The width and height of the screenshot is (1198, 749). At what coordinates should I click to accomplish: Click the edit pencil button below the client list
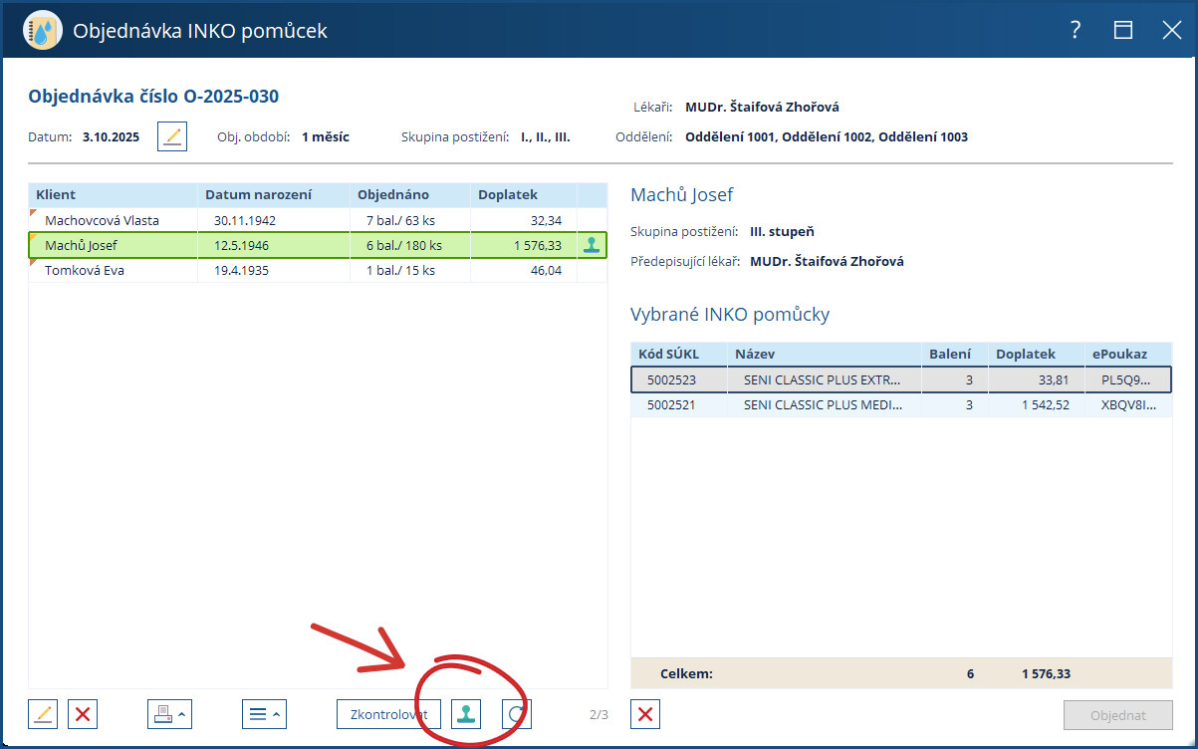pos(43,714)
